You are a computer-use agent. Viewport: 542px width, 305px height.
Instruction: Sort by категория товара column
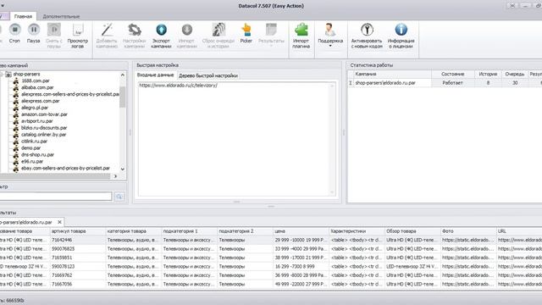pos(134,231)
